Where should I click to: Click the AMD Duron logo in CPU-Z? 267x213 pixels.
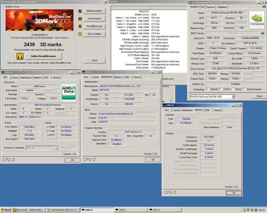pyautogui.click(x=68, y=92)
